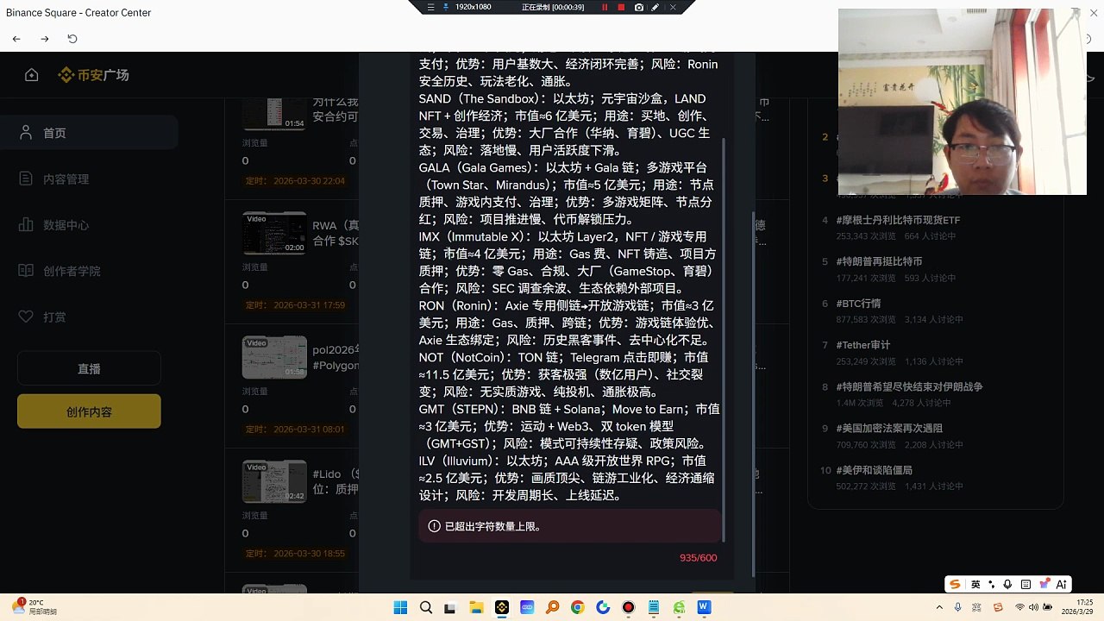
Task: Open the Windows Start menu
Action: (x=400, y=608)
